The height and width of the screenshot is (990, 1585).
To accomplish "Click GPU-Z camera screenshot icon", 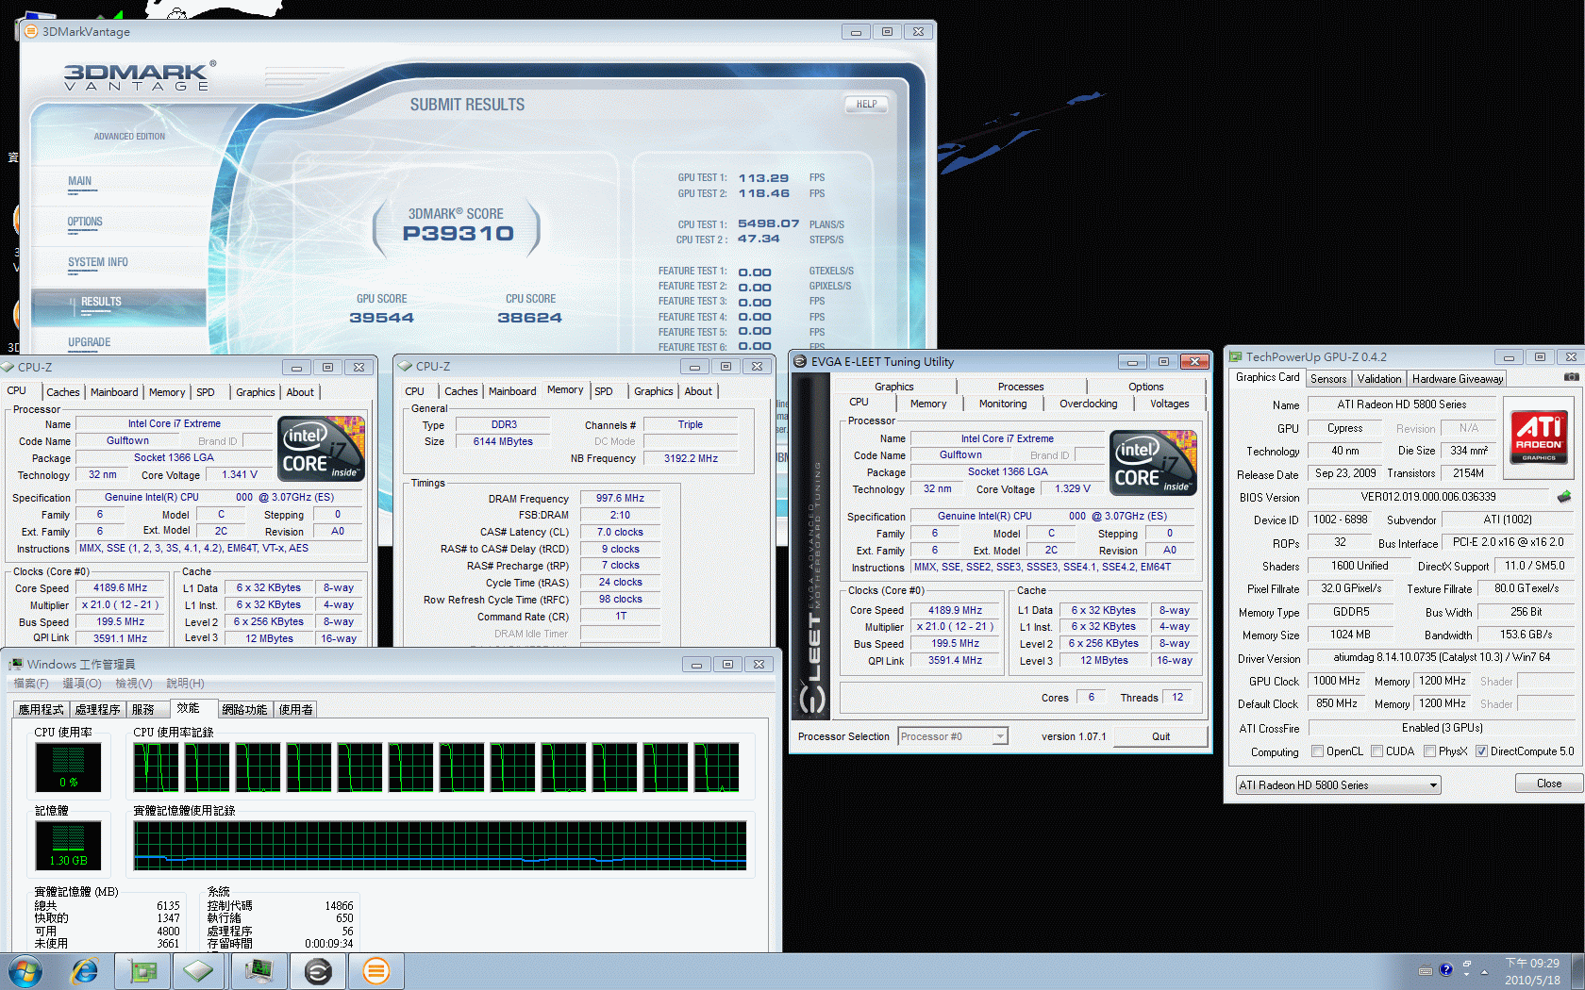I will point(1571,377).
